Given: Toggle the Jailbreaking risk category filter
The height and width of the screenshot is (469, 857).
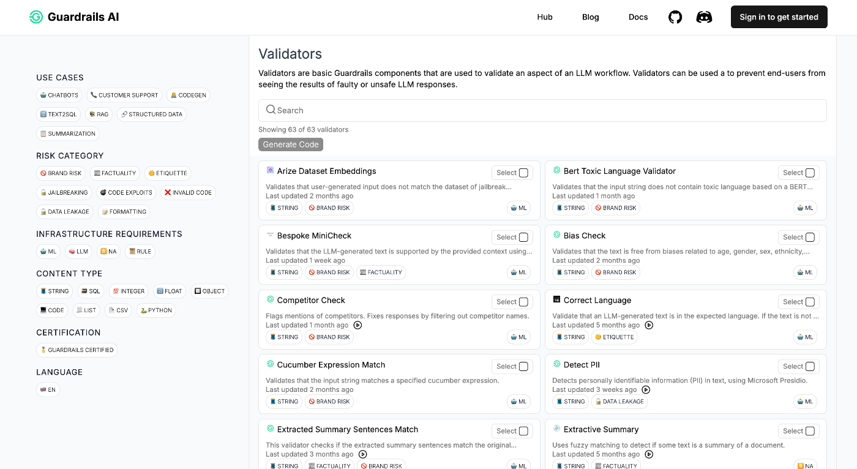Looking at the screenshot, I should pos(64,192).
